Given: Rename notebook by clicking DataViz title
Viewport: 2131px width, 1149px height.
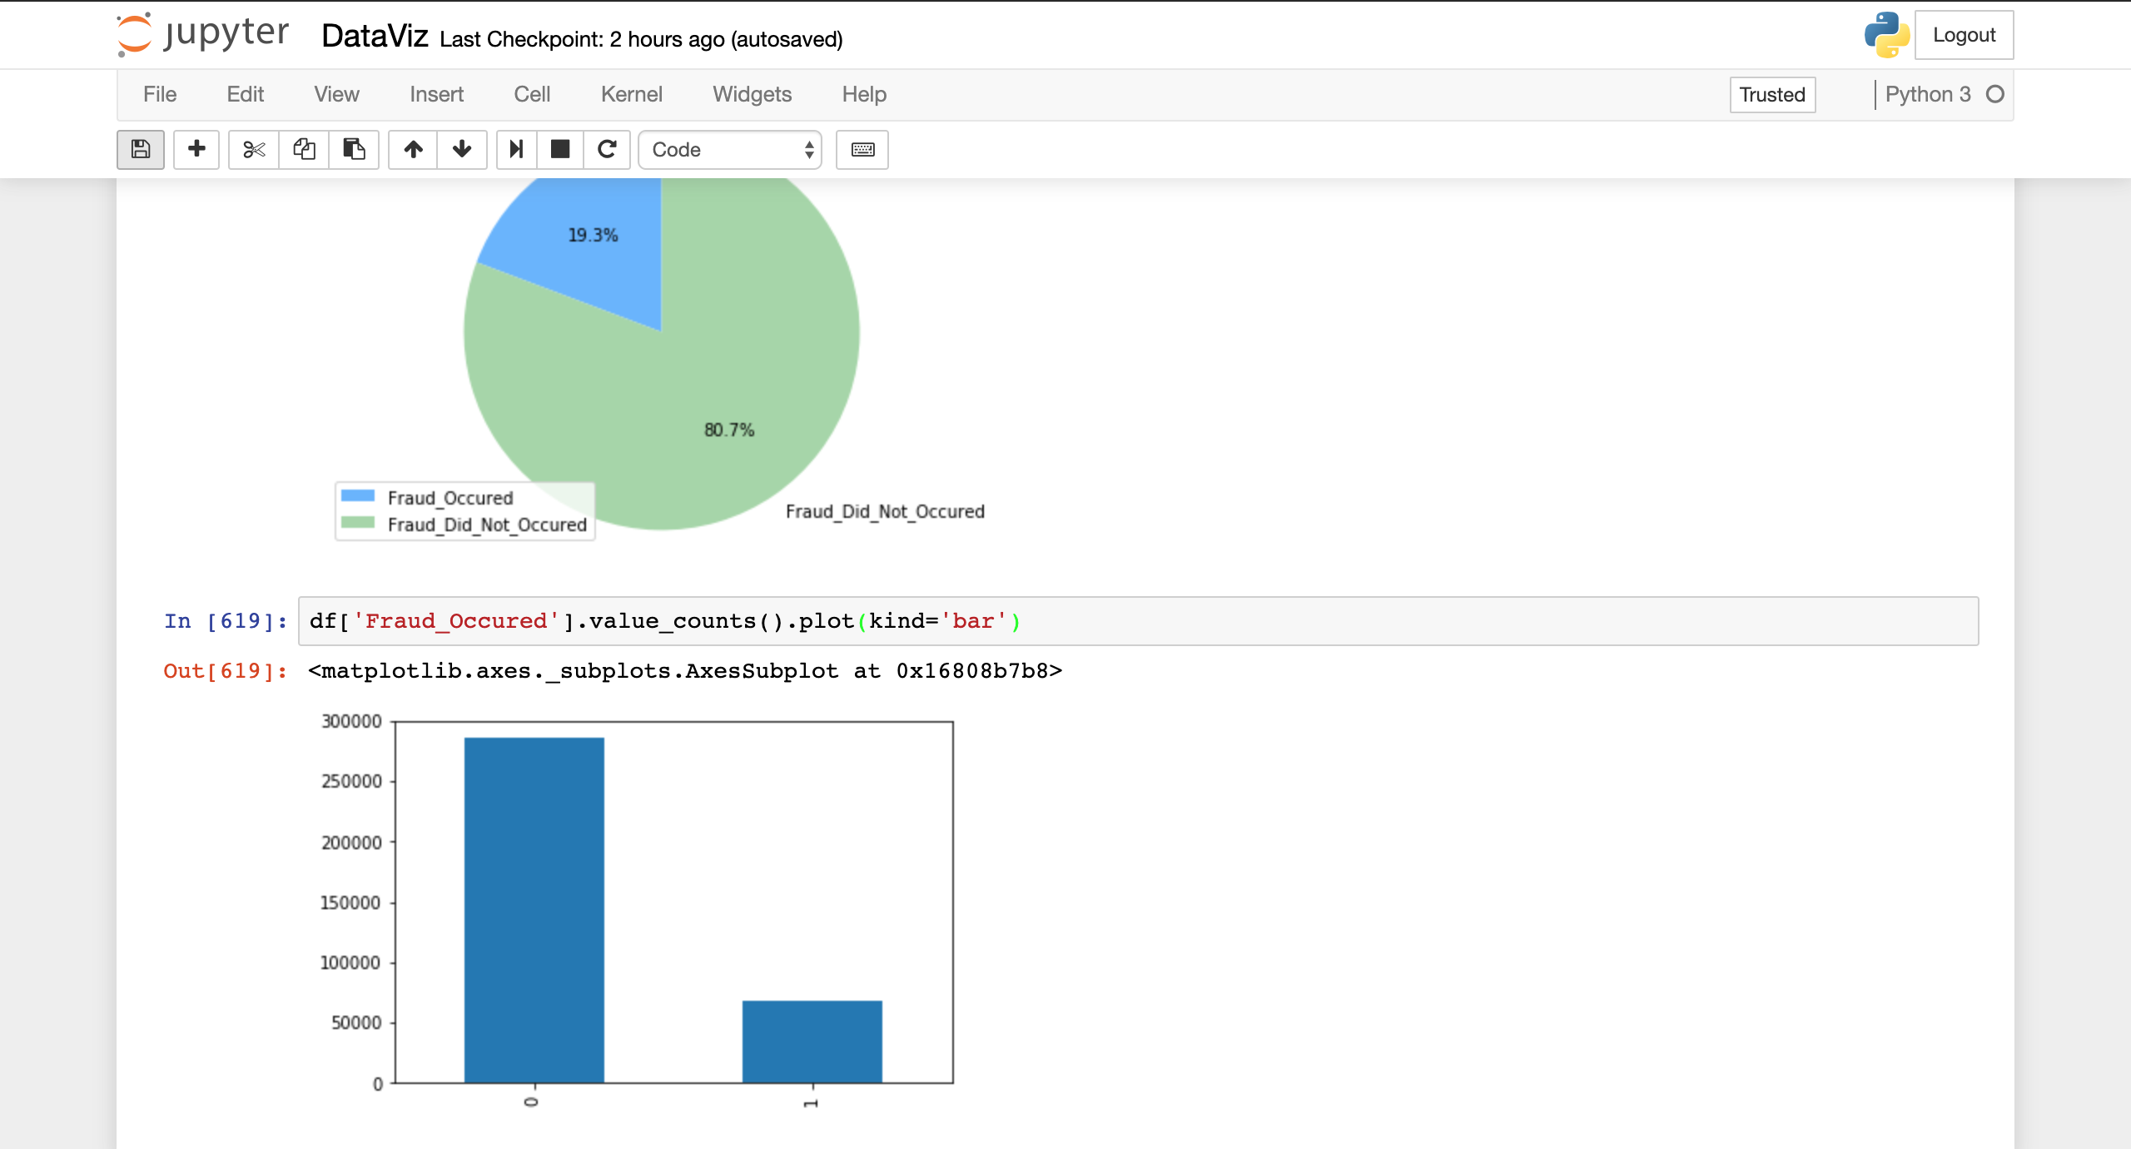Looking at the screenshot, I should click(x=375, y=36).
